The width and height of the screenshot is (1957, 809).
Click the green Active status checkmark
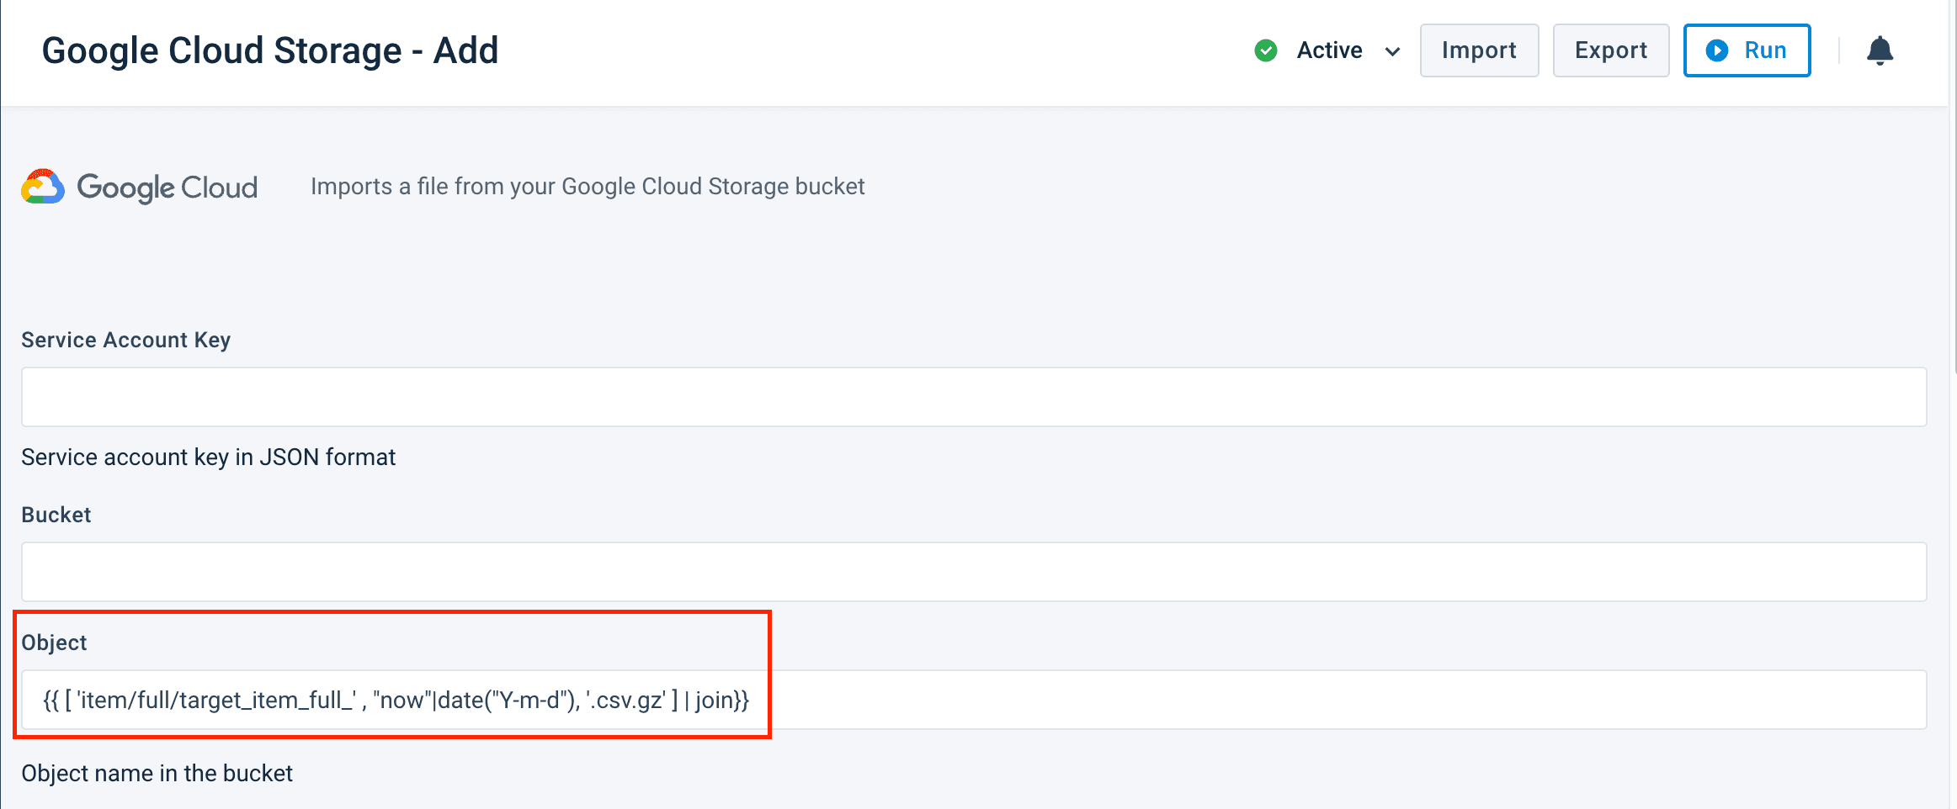pos(1265,51)
